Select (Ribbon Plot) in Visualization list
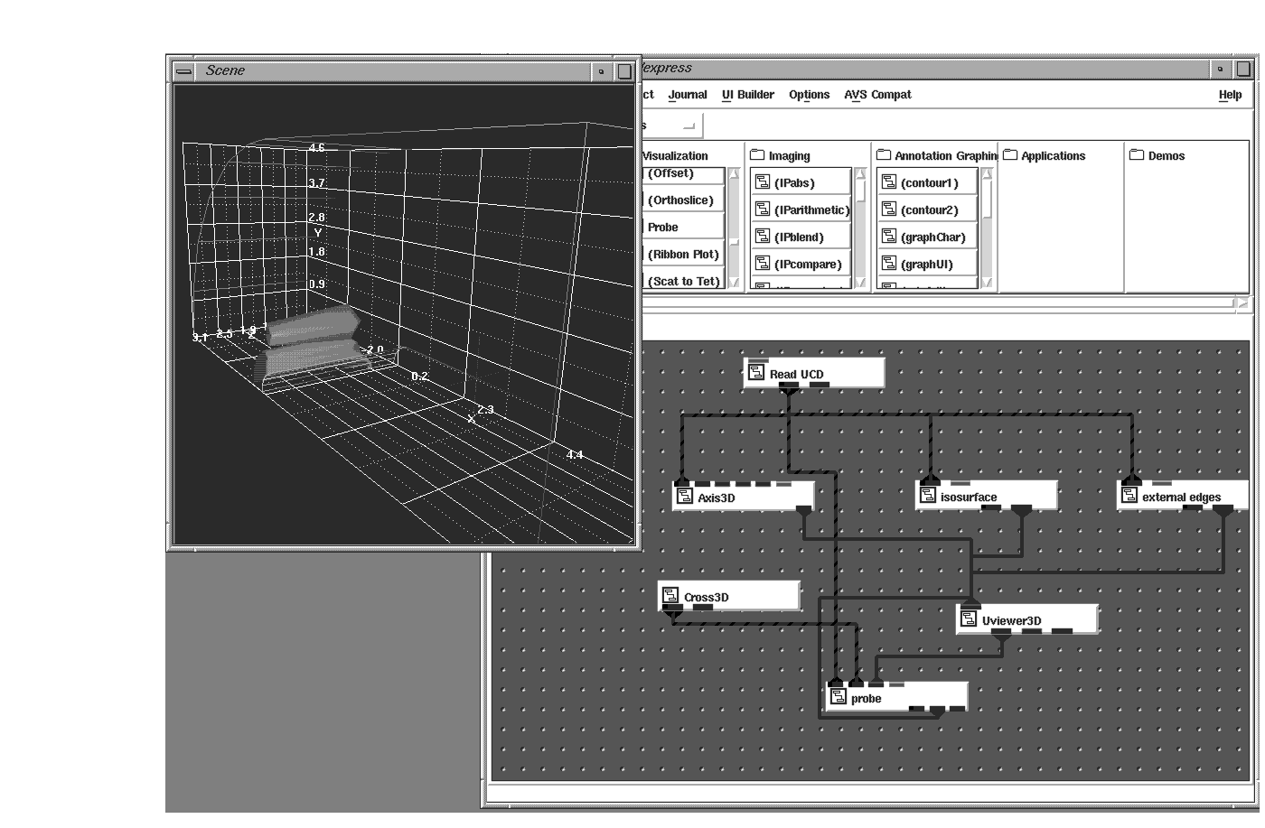This screenshot has height=828, width=1265. click(683, 255)
